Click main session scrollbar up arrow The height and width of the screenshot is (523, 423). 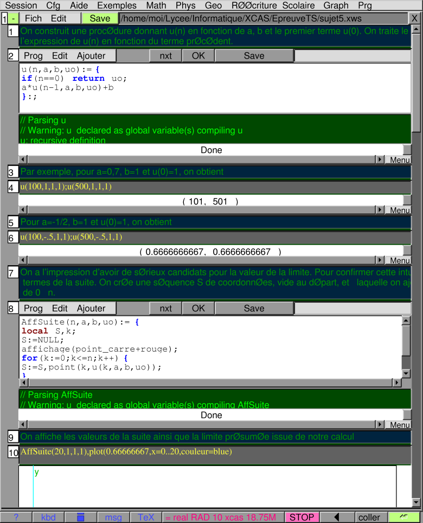click(x=415, y=29)
